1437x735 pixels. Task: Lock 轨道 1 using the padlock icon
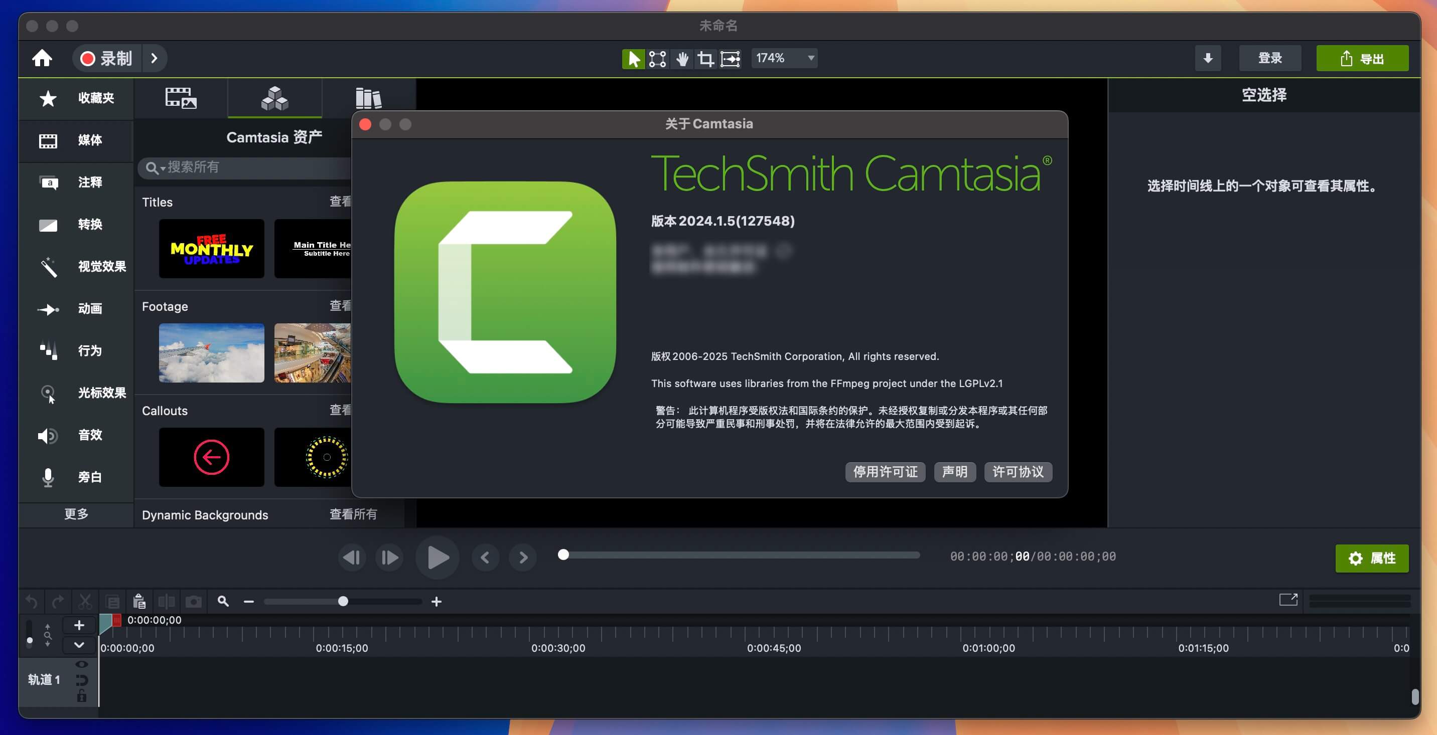coord(82,696)
